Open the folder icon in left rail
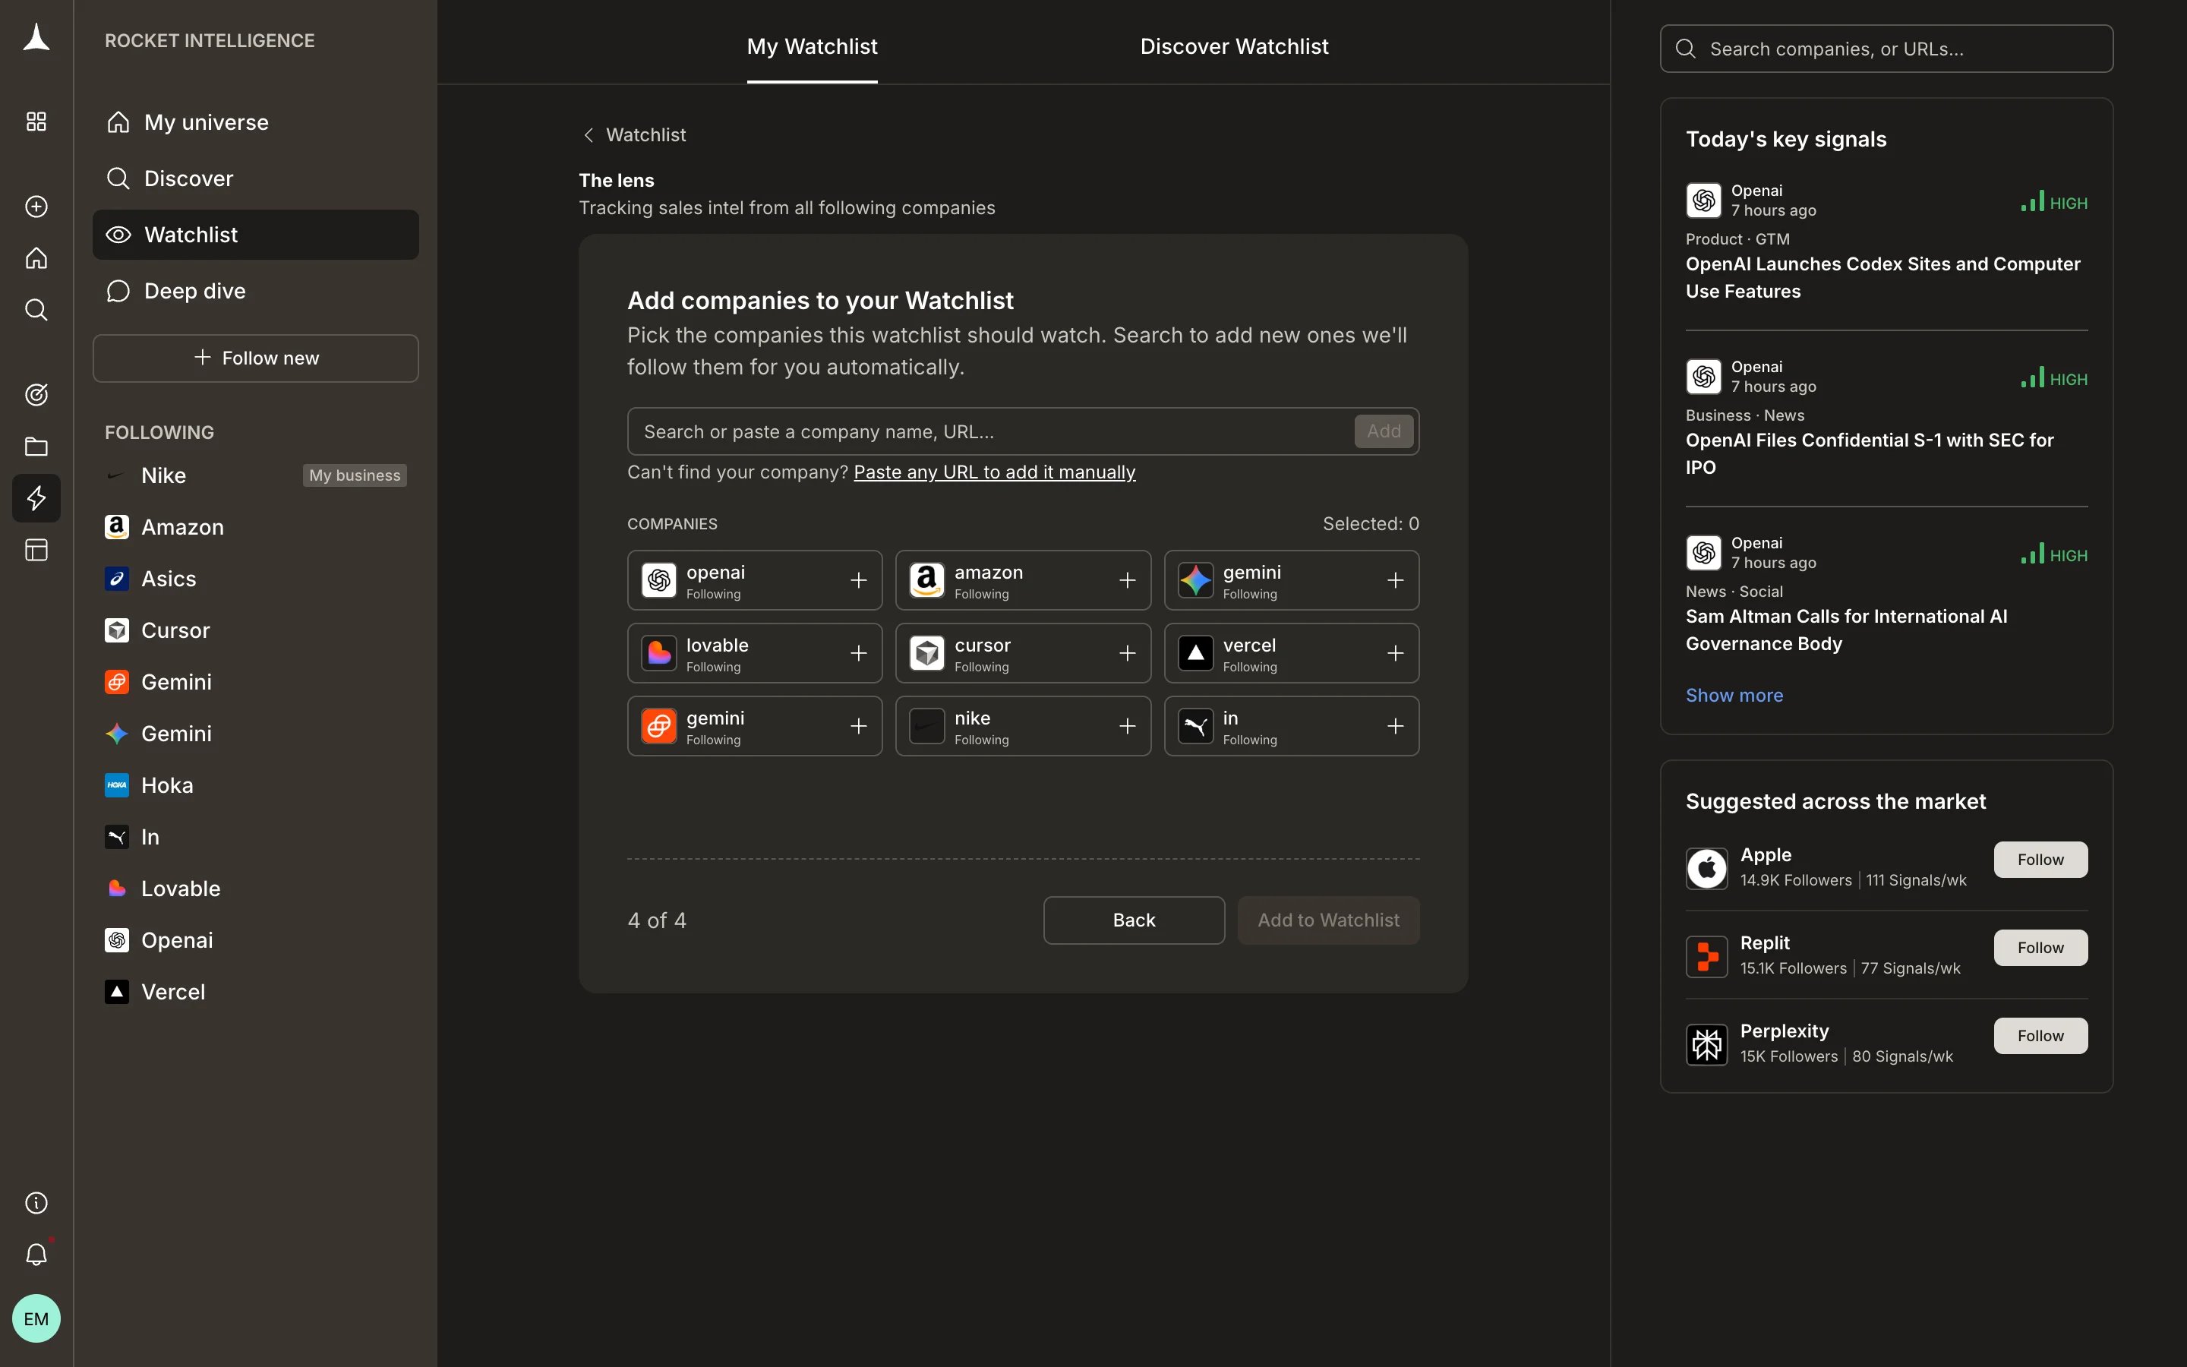2187x1367 pixels. [36, 447]
